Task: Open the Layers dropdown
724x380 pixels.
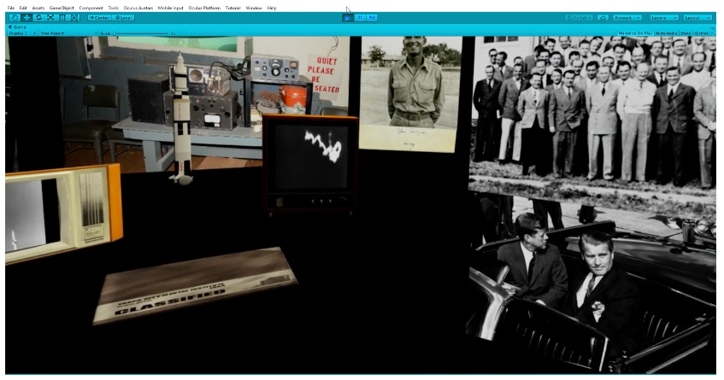Action: [663, 18]
